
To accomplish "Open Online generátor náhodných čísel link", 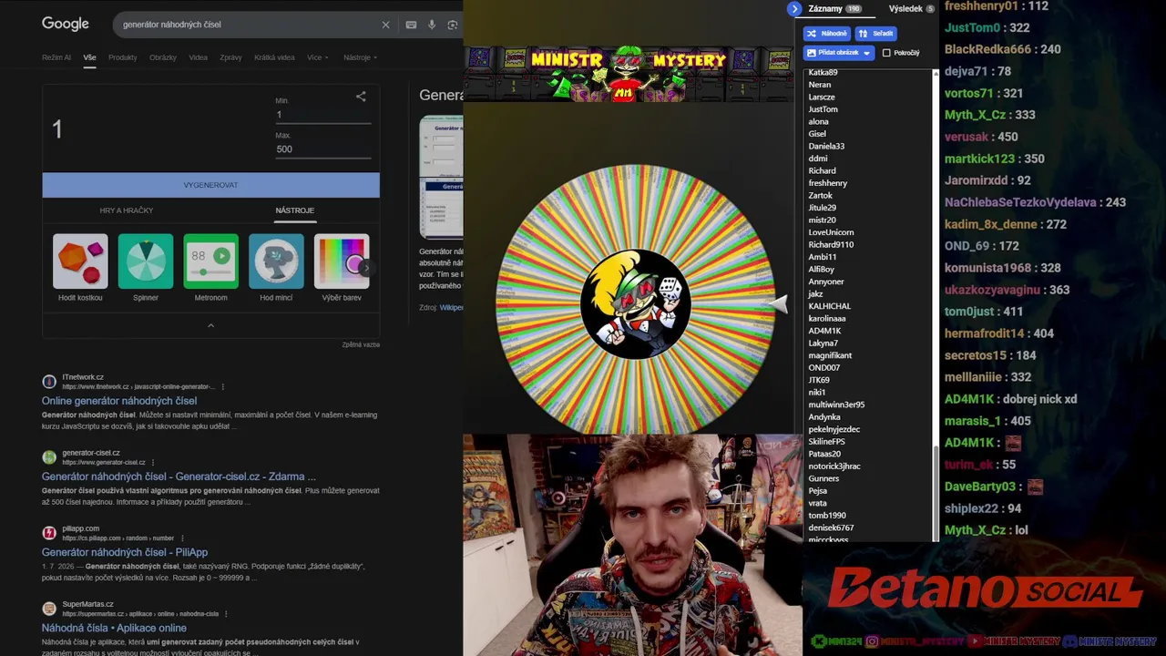I will click(x=119, y=401).
